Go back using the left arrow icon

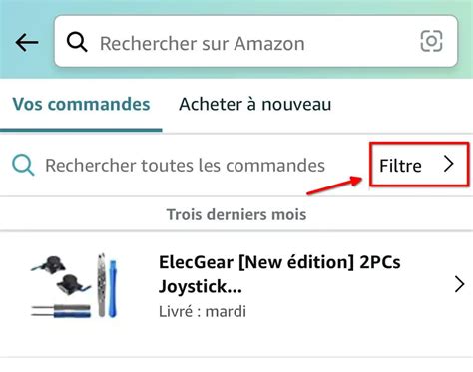click(x=27, y=43)
